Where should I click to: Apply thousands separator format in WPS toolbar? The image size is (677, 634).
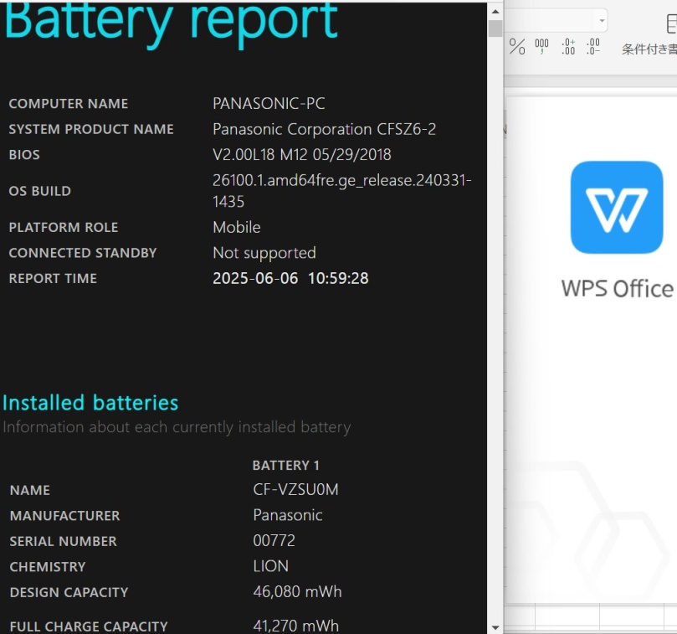[x=541, y=46]
